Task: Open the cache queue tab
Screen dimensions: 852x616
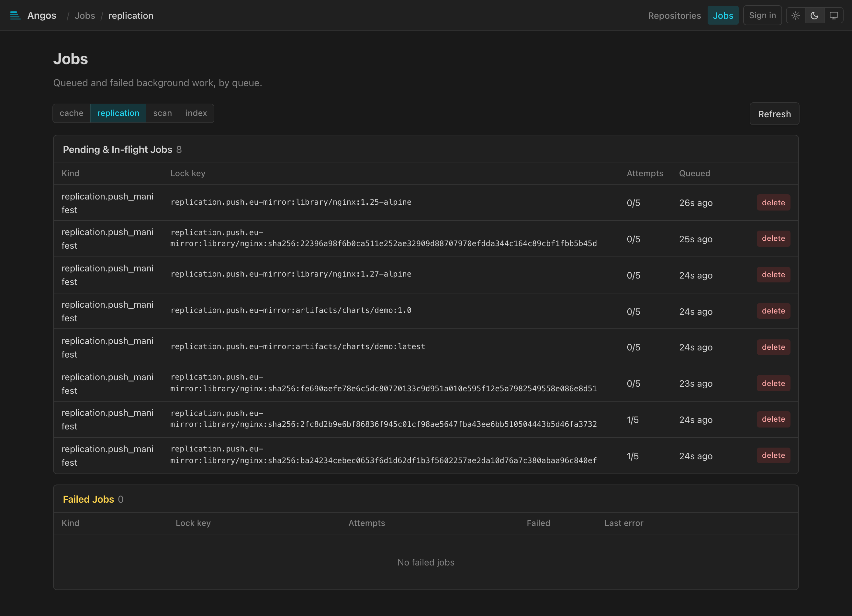Action: tap(71, 113)
